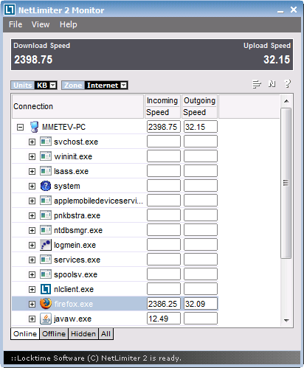Click the vertical scrollbar thumb
The height and width of the screenshot is (368, 304).
coord(286,183)
